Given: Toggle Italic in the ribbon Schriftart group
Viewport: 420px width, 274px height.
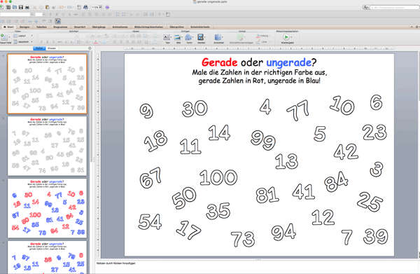Looking at the screenshot, I should click(x=48, y=42).
